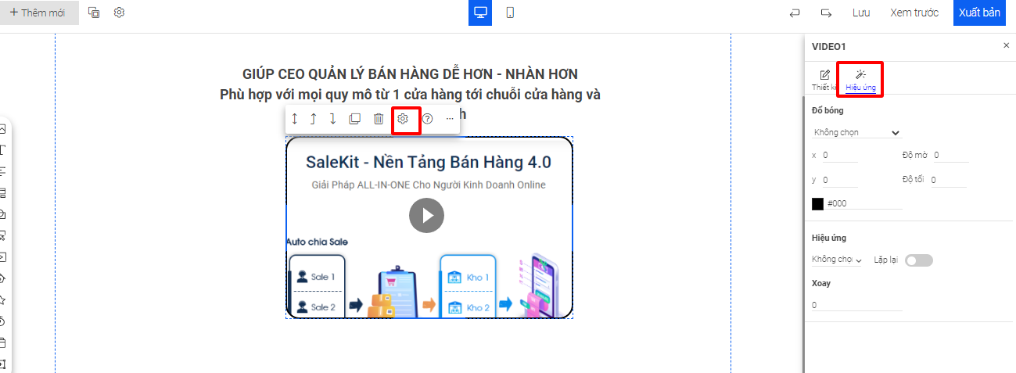Click the 'Xem trước' preview button
Image resolution: width=1016 pixels, height=373 pixels.
[x=914, y=13]
